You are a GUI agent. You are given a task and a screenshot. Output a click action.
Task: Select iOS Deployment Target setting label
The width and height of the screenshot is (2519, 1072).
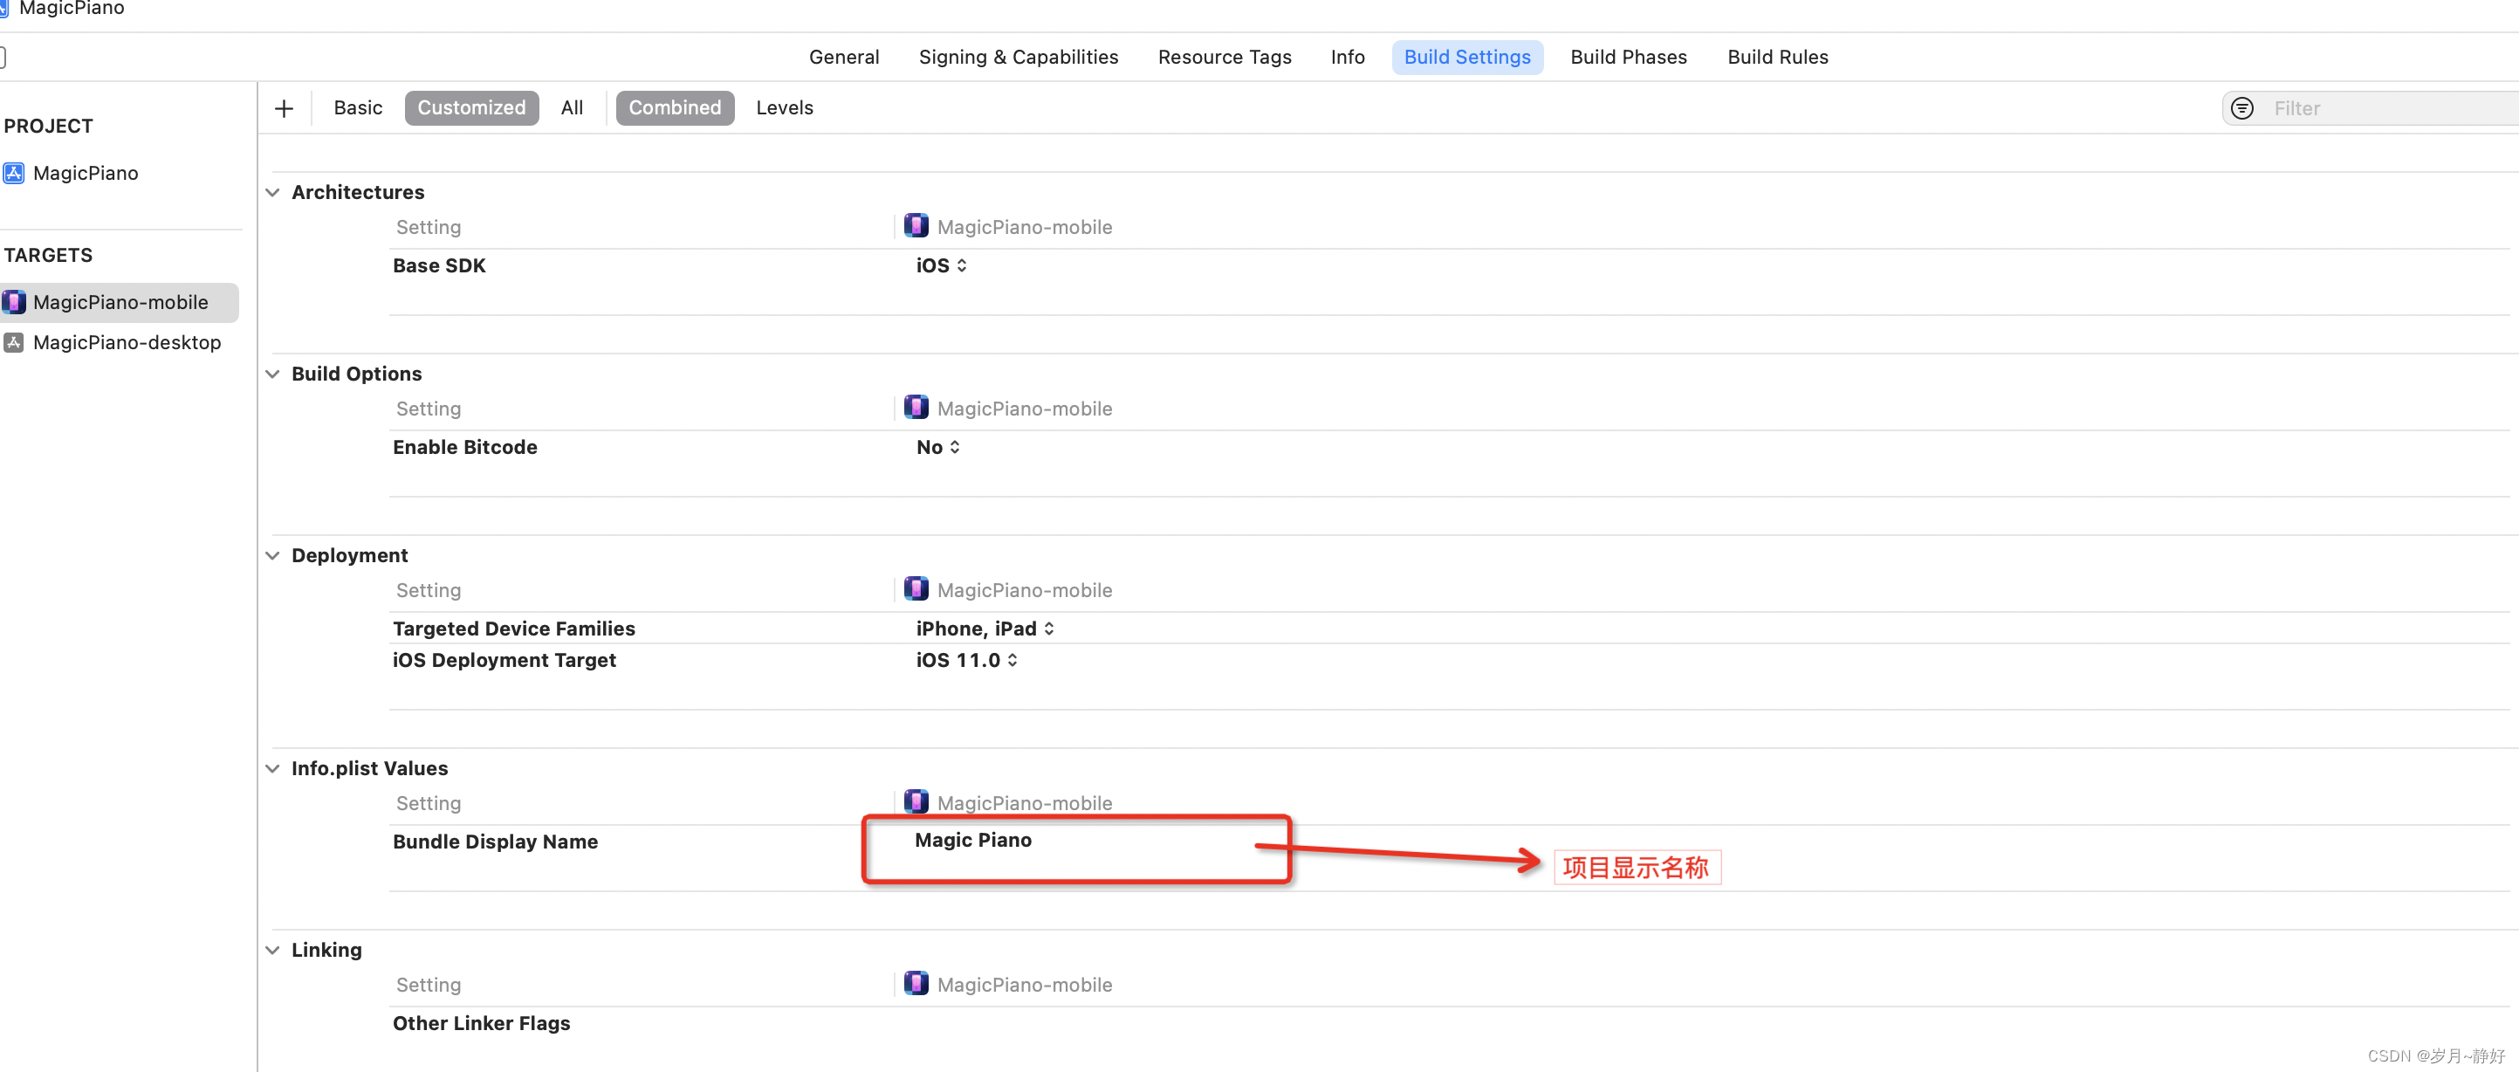pyautogui.click(x=504, y=660)
